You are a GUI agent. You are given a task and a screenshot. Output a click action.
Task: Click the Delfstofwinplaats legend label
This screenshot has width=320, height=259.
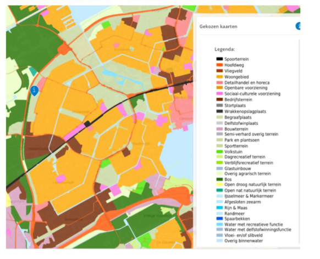pos(241,123)
